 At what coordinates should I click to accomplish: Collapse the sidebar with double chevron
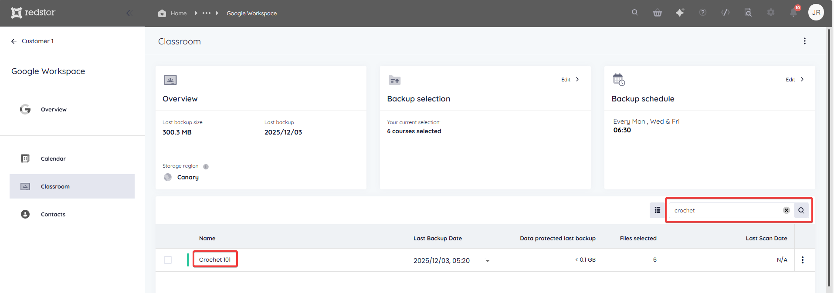pyautogui.click(x=129, y=13)
